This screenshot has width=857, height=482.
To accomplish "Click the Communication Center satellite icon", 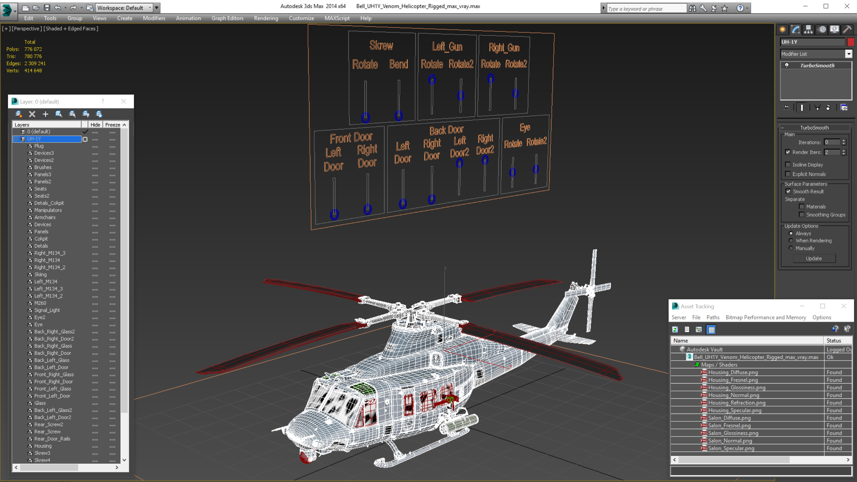I will pyautogui.click(x=714, y=8).
